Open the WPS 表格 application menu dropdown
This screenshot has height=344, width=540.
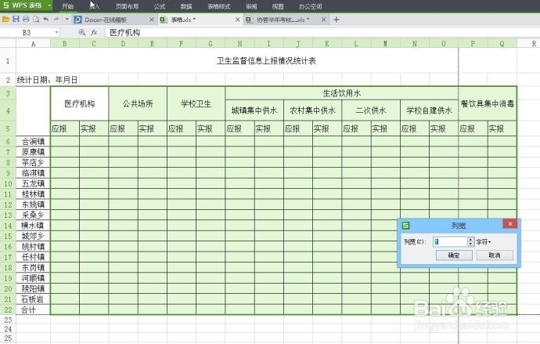[x=49, y=5]
